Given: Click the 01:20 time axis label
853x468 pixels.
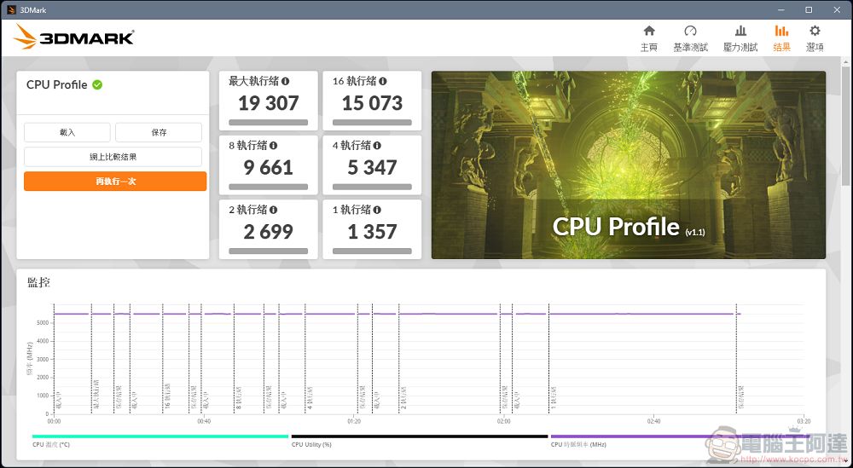Looking at the screenshot, I should (354, 421).
